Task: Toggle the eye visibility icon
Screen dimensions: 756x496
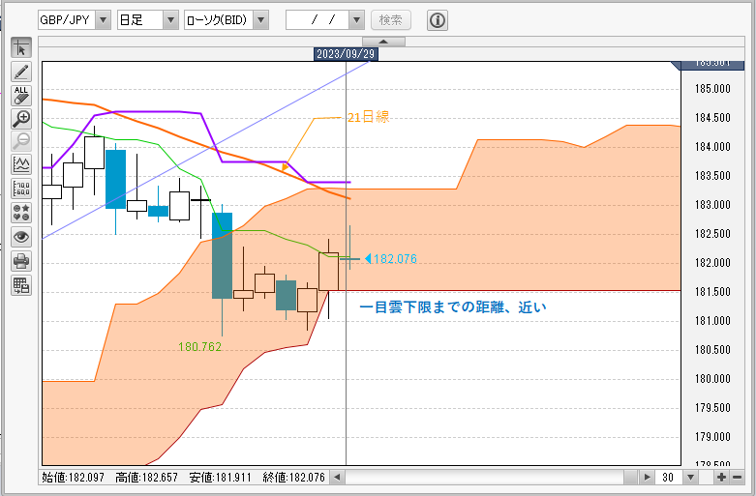Action: point(21,237)
